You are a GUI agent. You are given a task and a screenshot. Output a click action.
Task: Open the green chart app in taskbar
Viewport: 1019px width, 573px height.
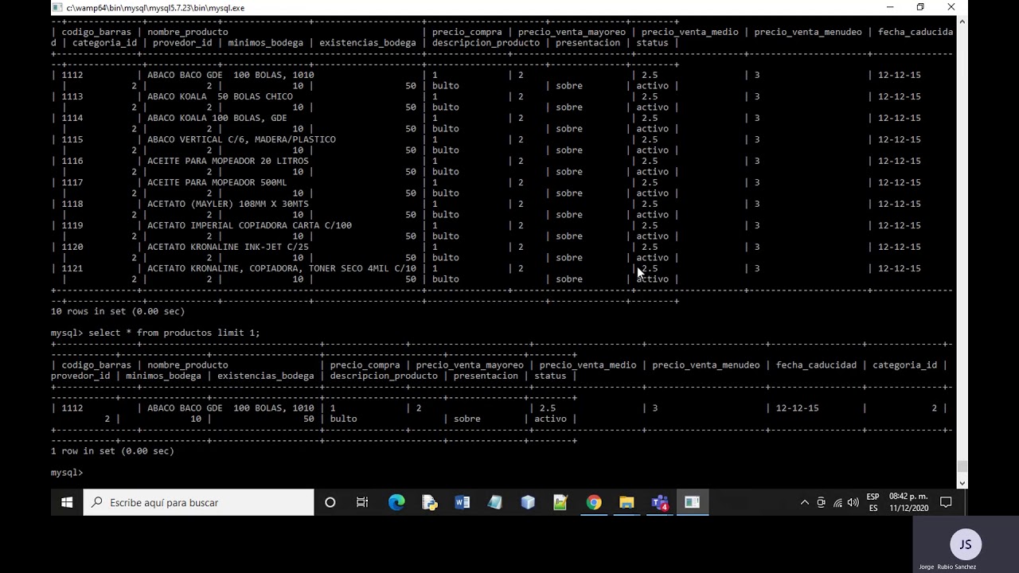point(560,502)
